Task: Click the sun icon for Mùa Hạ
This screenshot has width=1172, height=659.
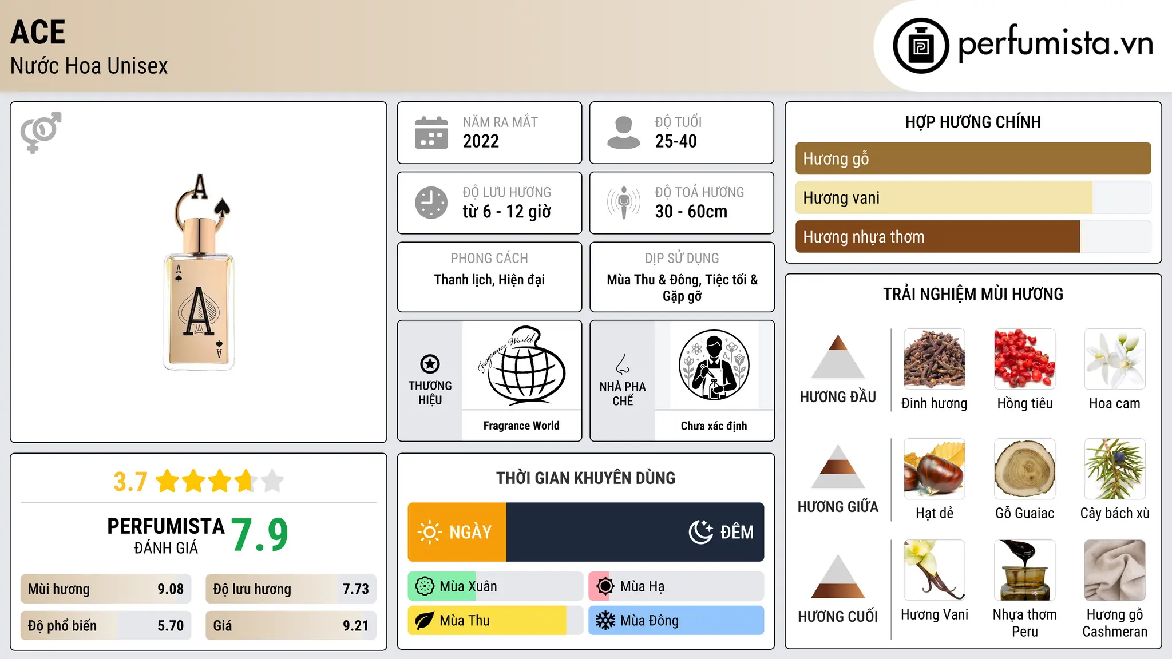Action: (605, 586)
